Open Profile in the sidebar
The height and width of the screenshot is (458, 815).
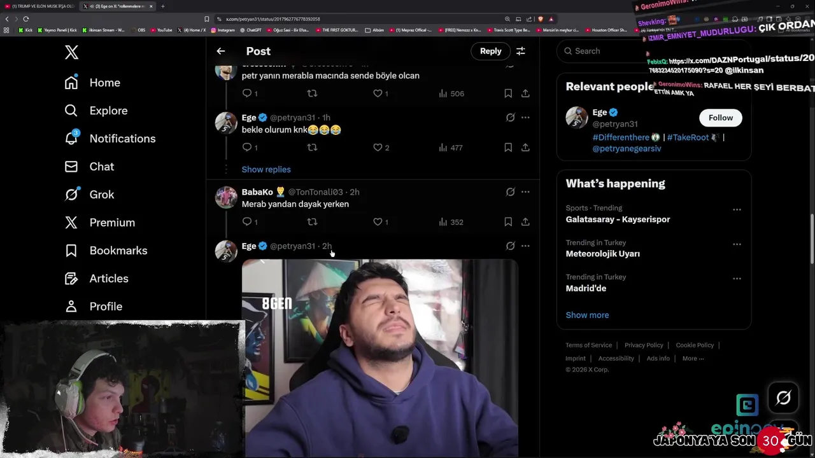[93, 307]
